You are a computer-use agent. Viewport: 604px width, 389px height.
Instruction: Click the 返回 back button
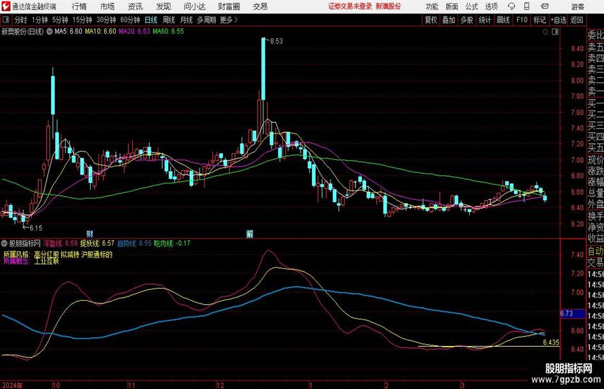pyautogui.click(x=577, y=20)
